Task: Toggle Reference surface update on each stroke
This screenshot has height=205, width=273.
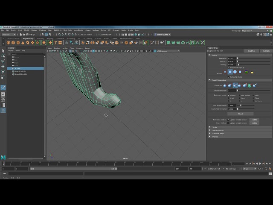Action: tap(228, 120)
